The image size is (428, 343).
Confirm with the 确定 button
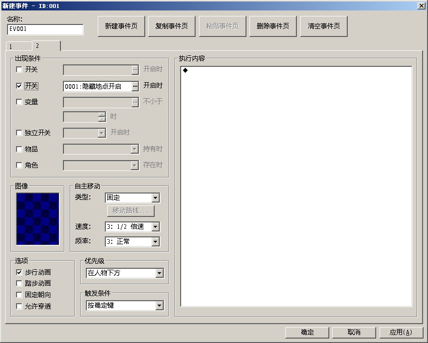pyautogui.click(x=307, y=333)
